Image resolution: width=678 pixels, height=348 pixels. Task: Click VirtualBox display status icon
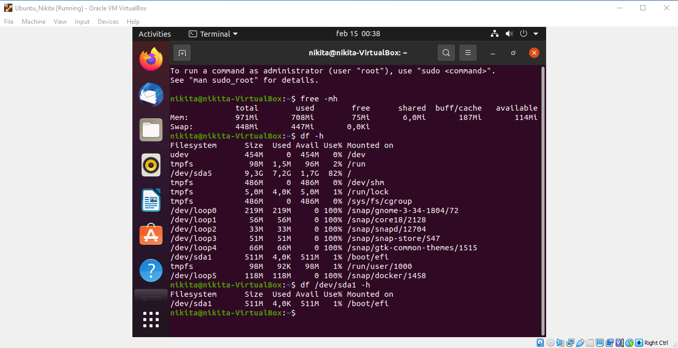click(x=599, y=343)
